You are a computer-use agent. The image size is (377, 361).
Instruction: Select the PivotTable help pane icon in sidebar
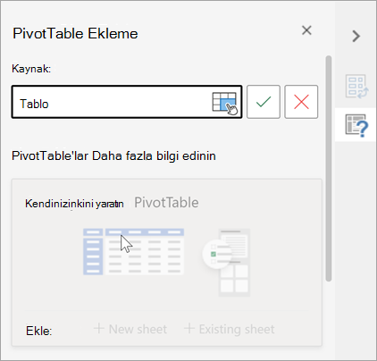tap(356, 125)
